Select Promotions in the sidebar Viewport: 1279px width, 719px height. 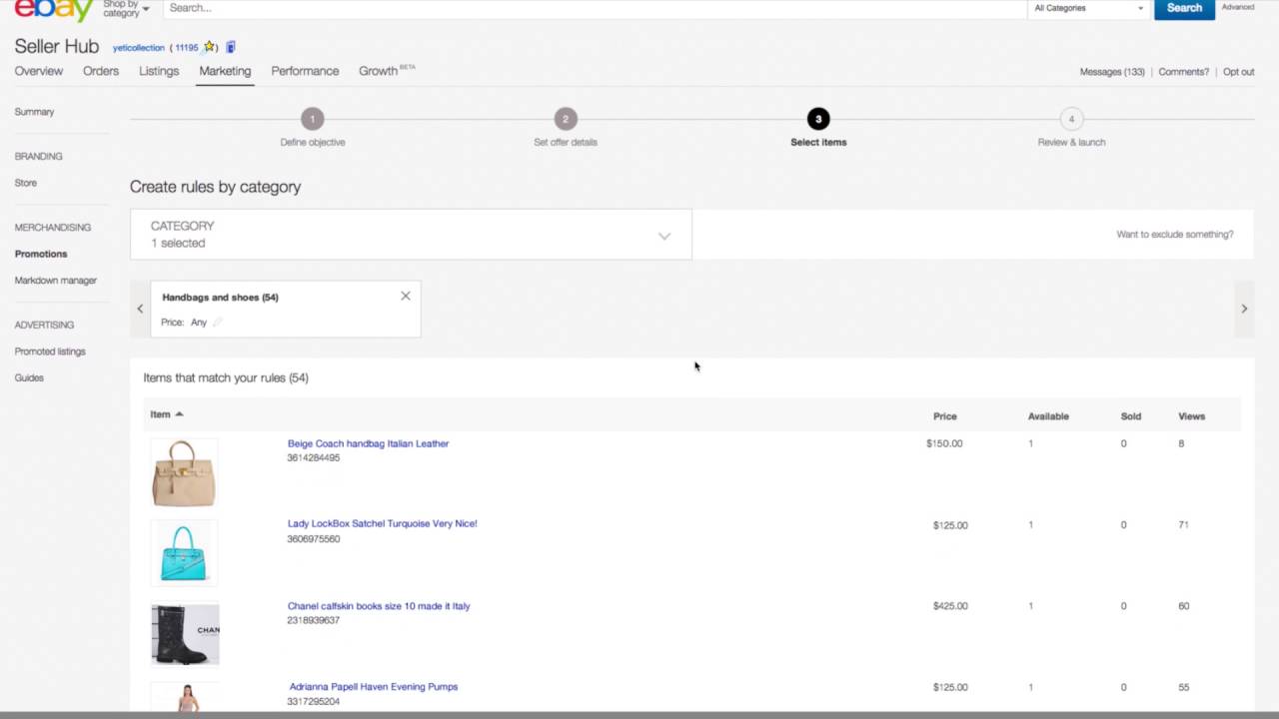click(41, 254)
